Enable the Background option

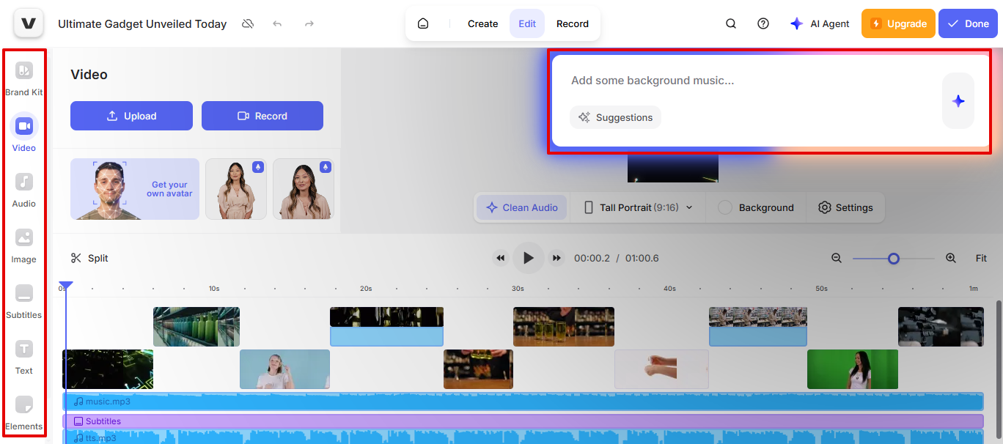tap(756, 207)
